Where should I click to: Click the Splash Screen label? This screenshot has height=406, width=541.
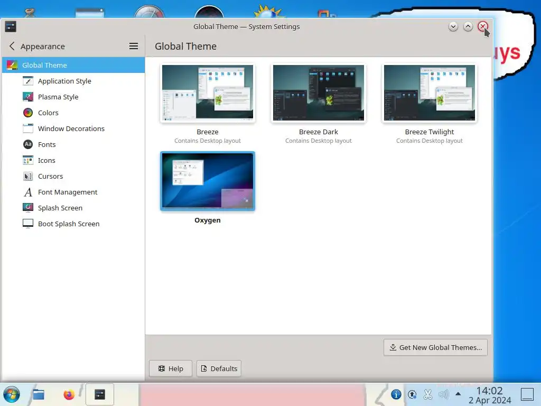click(60, 208)
